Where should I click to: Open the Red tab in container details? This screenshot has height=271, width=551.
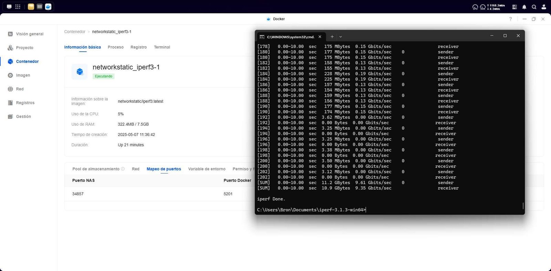136,169
